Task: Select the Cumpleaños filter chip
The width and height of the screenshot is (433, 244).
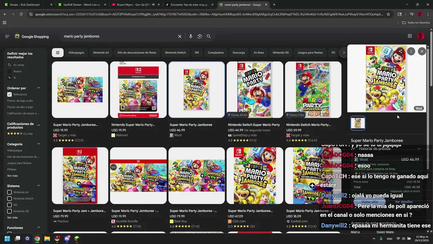Action: [215, 53]
